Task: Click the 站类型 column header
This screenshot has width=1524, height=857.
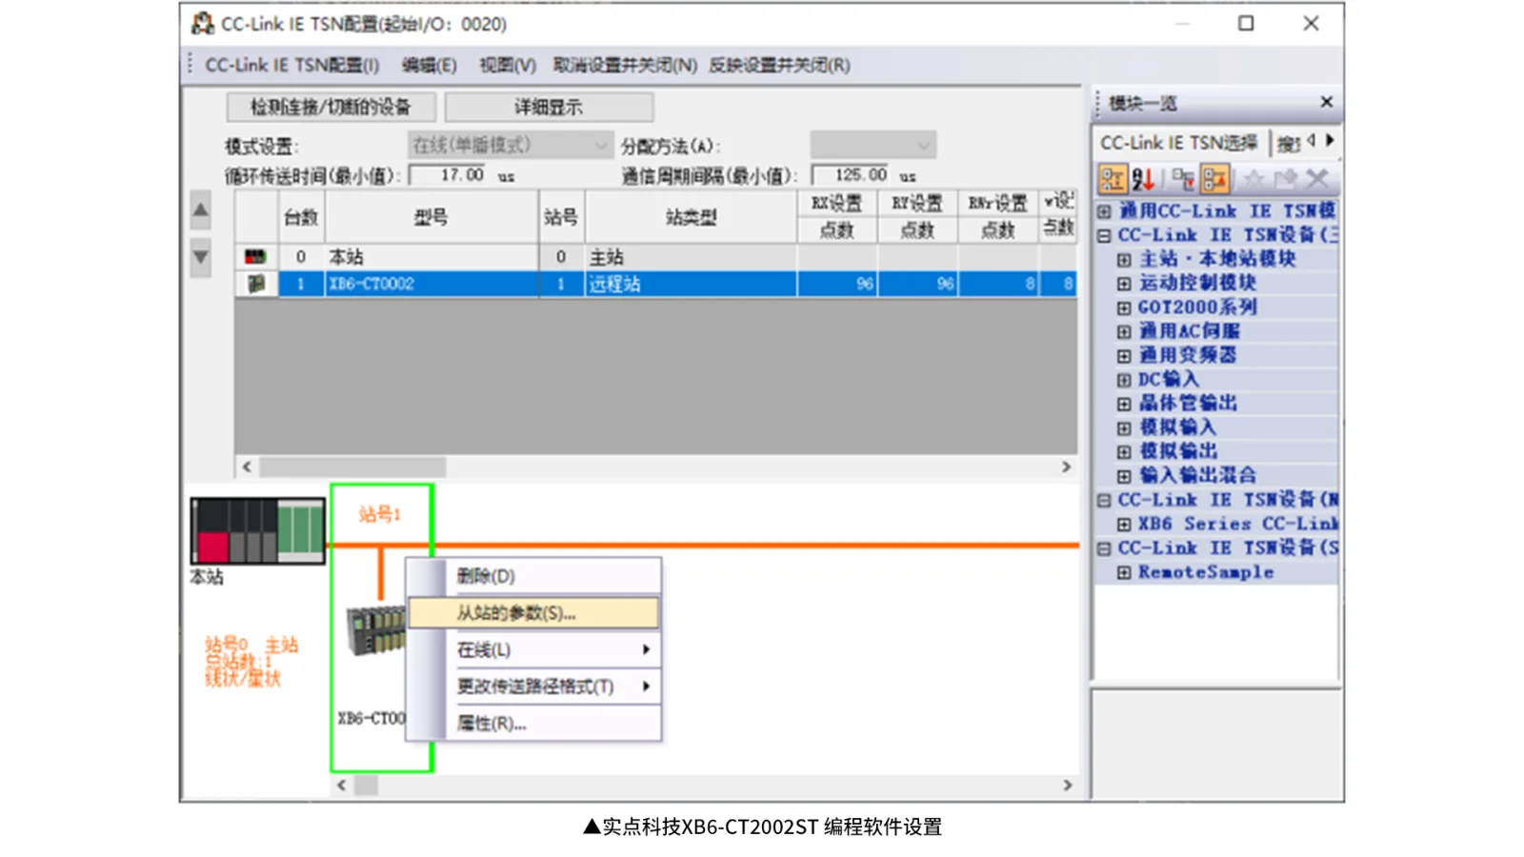Action: point(691,217)
